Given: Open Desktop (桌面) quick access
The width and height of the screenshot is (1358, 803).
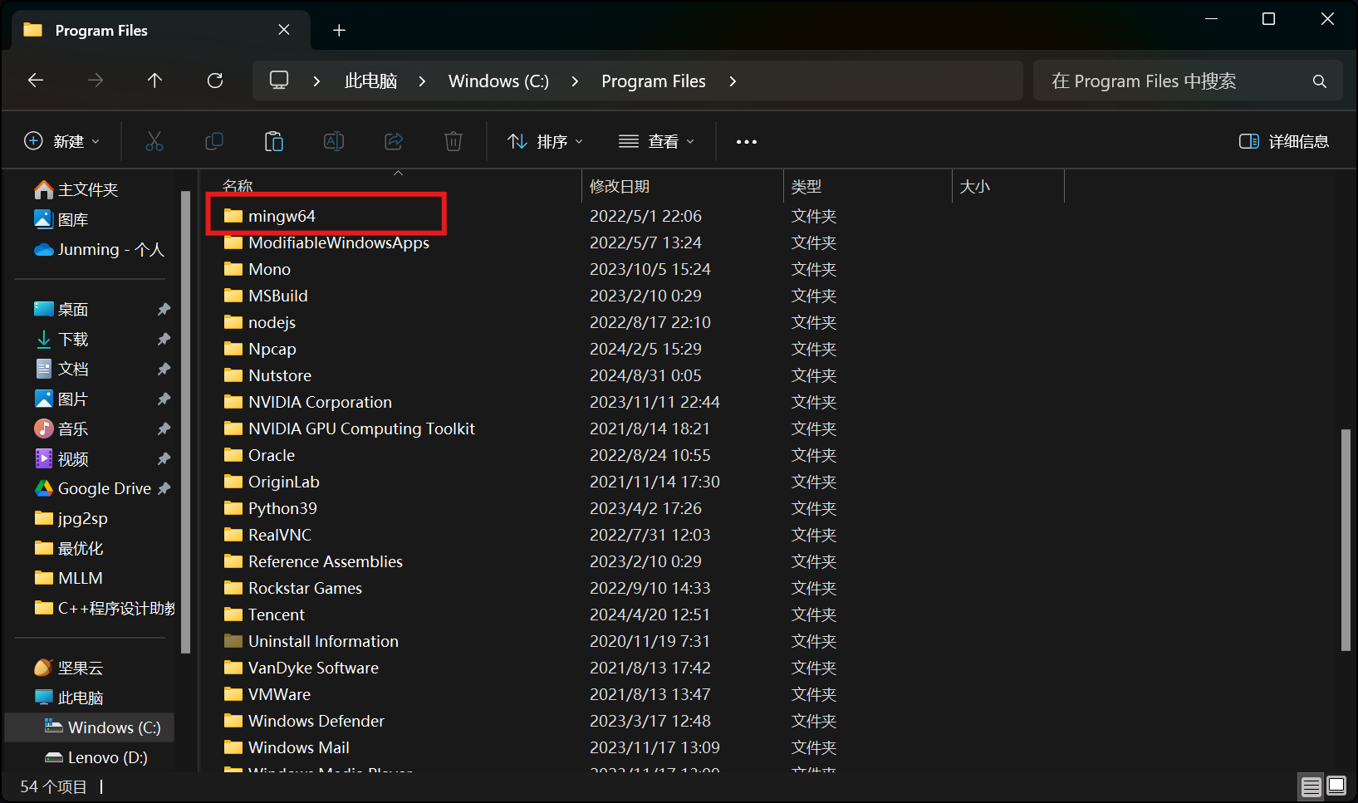Looking at the screenshot, I should [61, 310].
